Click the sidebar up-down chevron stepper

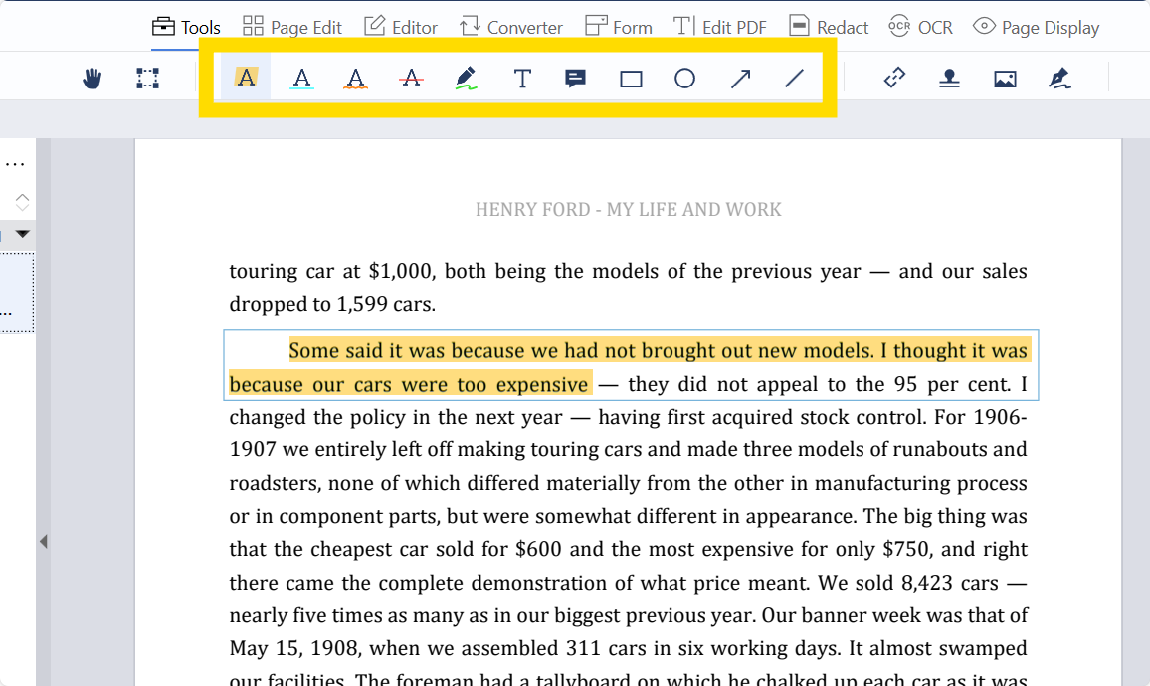click(x=22, y=202)
